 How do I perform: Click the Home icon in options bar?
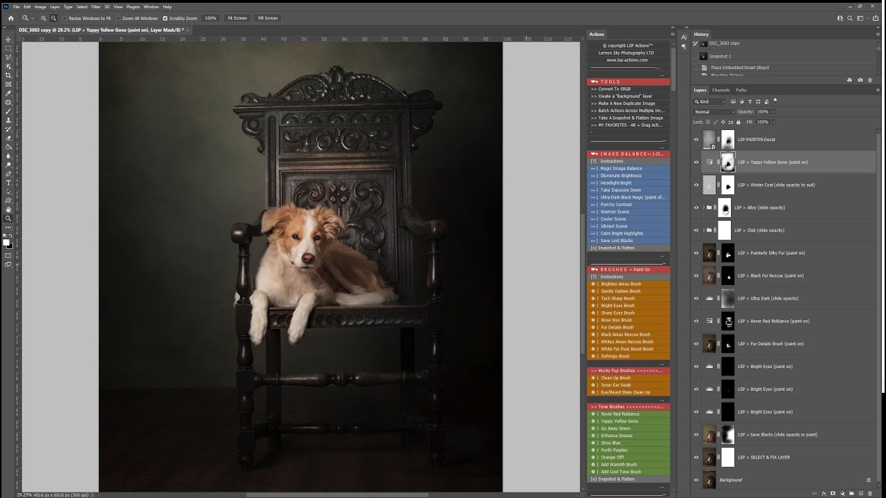pyautogui.click(x=10, y=18)
